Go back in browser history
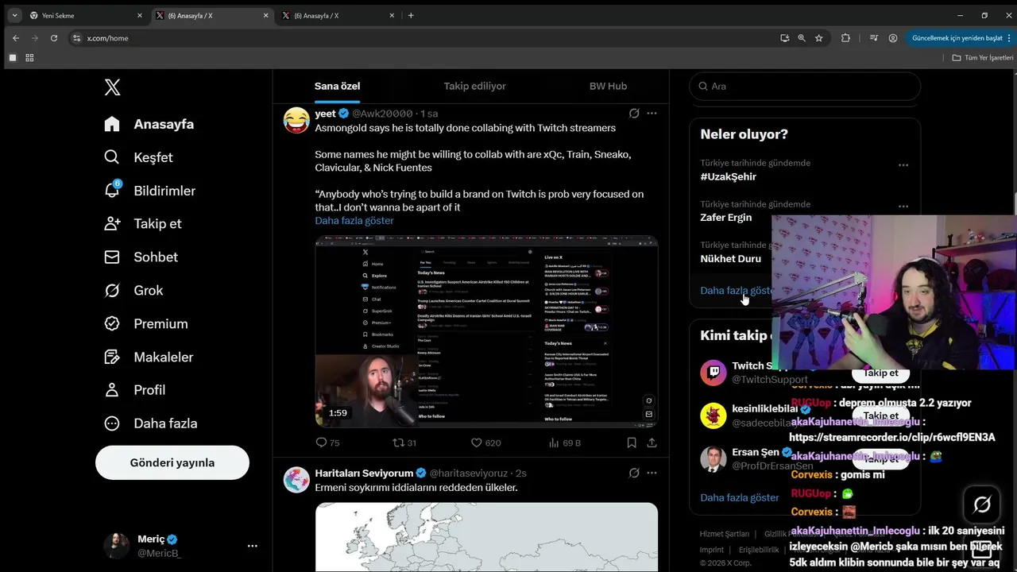 coord(16,37)
